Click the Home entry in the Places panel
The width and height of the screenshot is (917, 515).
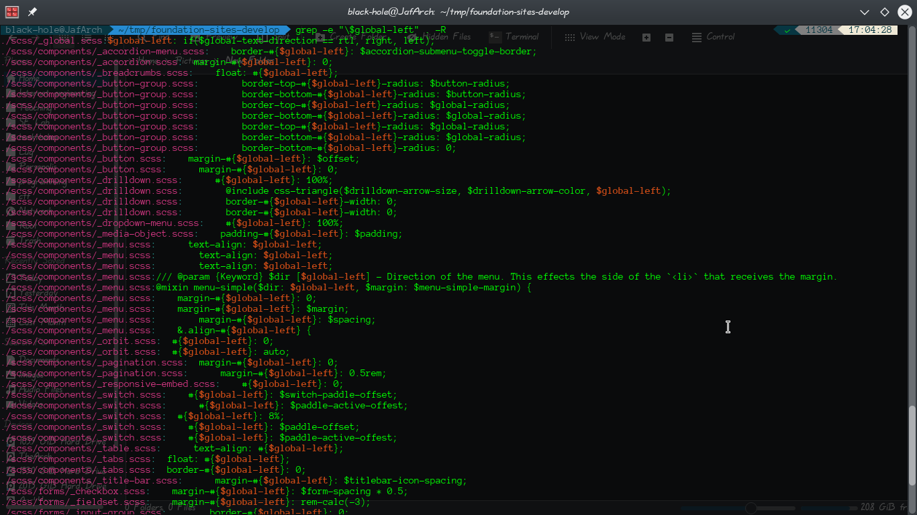pyautogui.click(x=28, y=78)
